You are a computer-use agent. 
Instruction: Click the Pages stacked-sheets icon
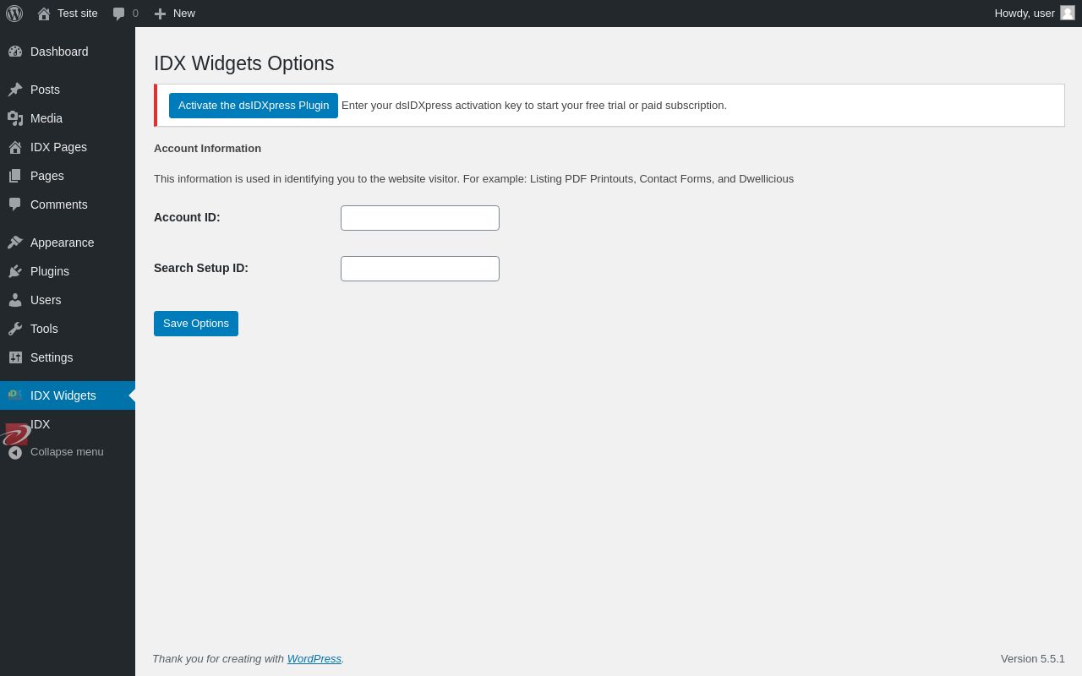click(x=15, y=176)
